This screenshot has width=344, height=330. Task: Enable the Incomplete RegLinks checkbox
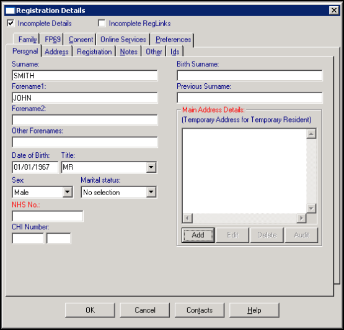pos(102,23)
